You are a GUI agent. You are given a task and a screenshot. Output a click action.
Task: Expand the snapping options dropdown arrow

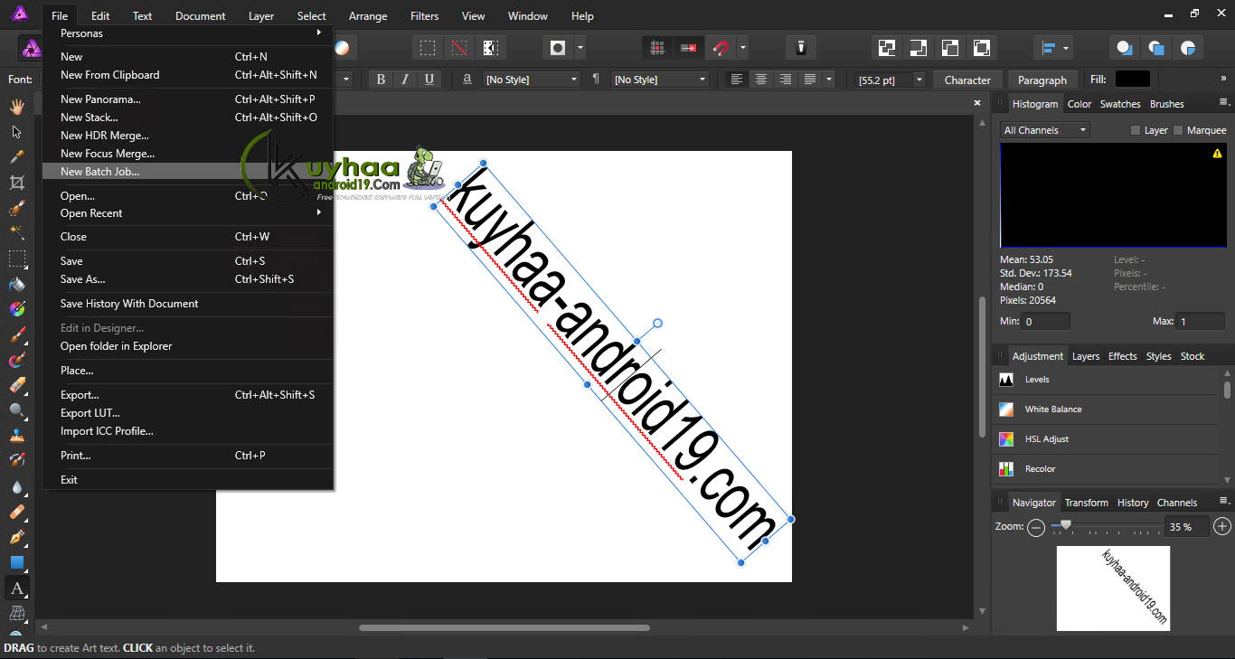click(x=742, y=48)
